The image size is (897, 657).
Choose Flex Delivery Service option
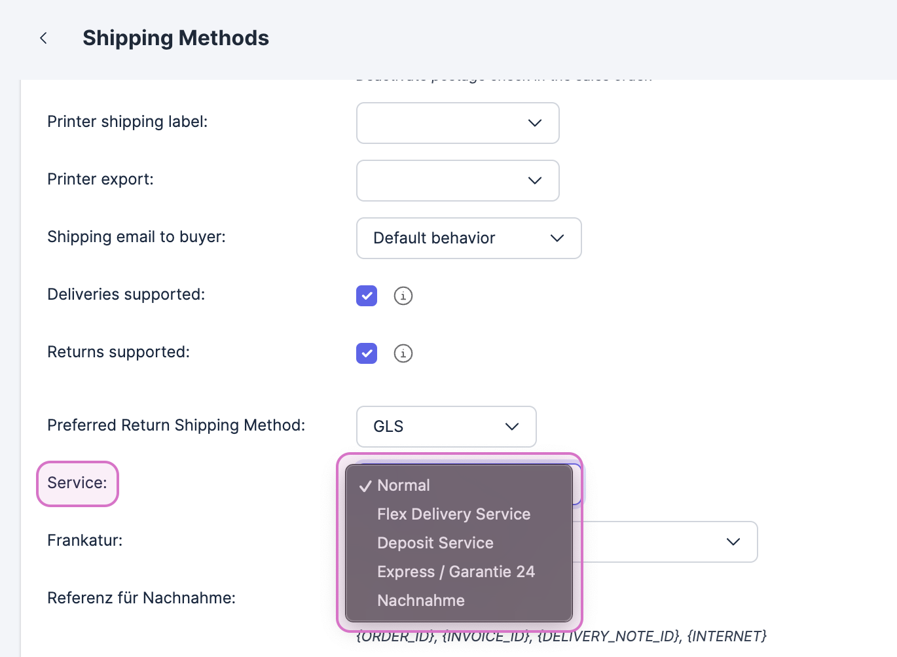point(454,514)
